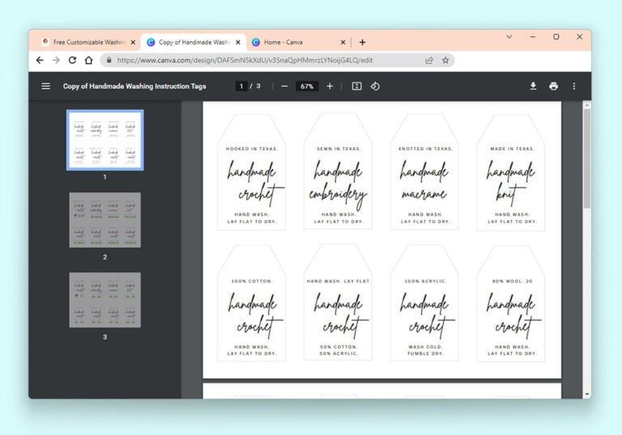Select the page 2 thumbnail

coord(104,220)
